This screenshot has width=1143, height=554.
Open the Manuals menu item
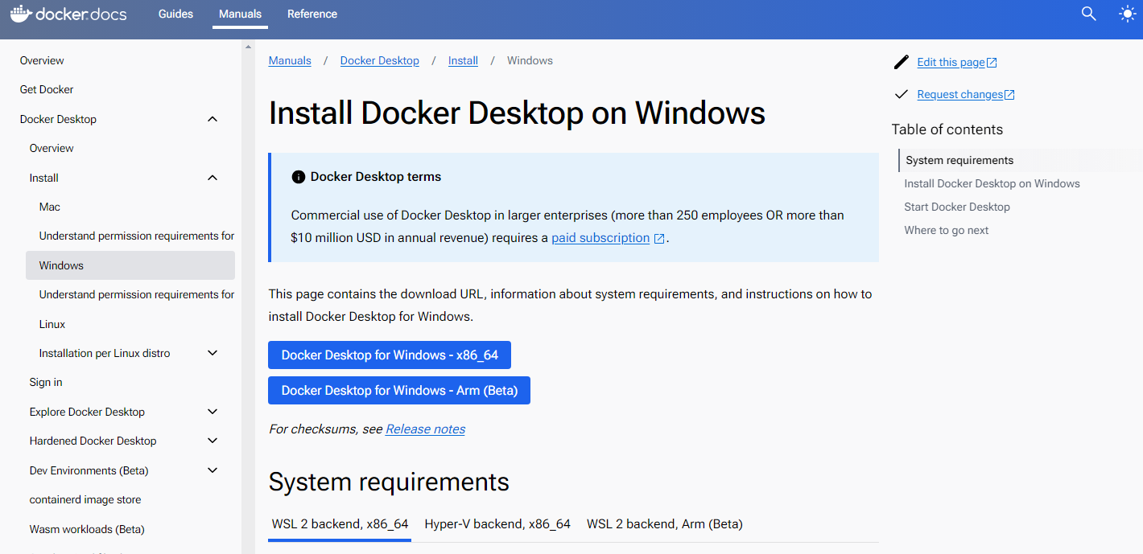point(240,14)
